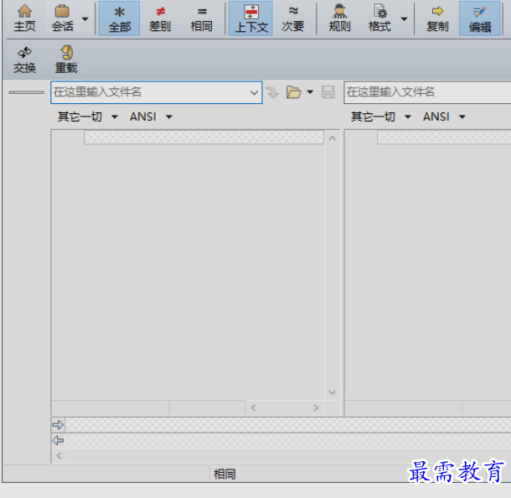
Task: Expand the open folder dropdown arrow
Action: point(310,92)
